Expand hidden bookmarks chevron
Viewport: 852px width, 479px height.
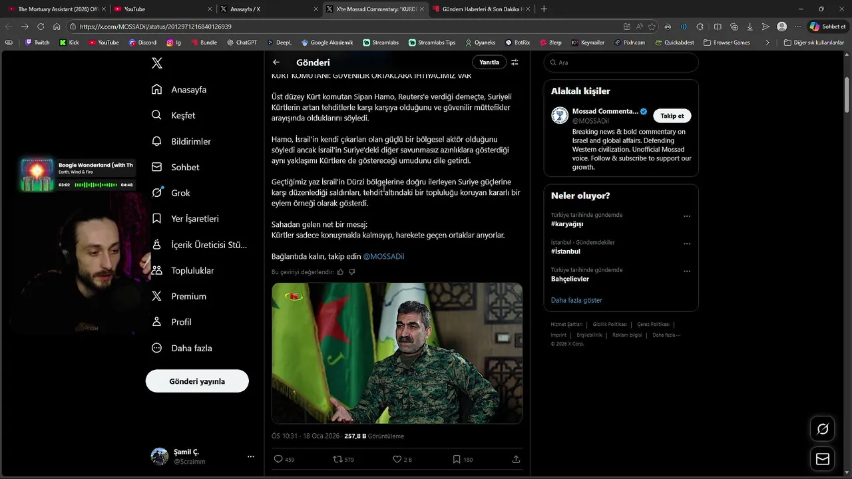point(767,43)
